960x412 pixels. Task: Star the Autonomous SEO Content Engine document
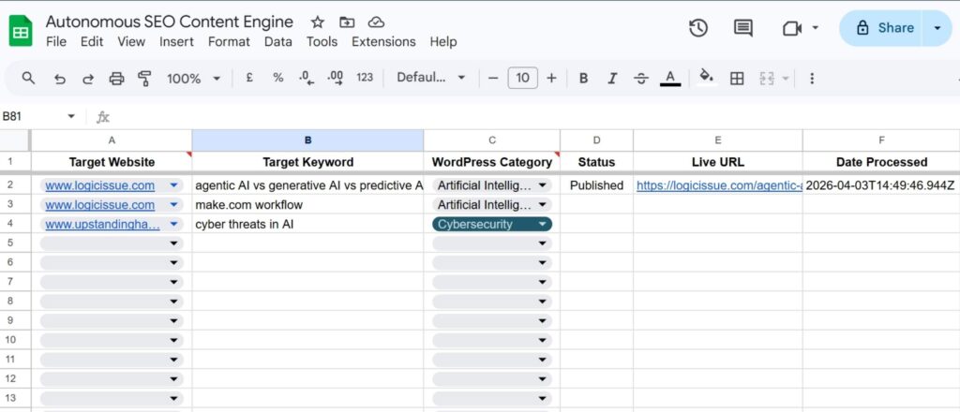coord(317,22)
